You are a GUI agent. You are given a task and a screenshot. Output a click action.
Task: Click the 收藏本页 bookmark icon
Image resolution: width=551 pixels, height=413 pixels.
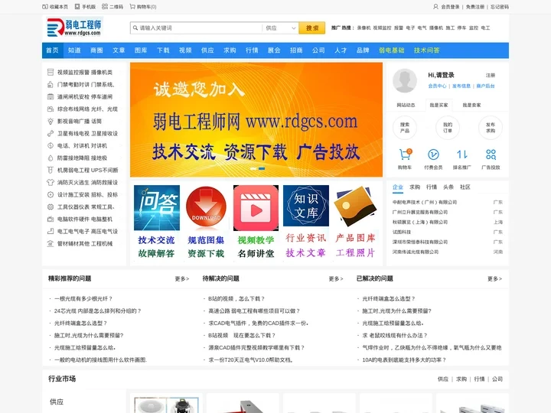45,7
